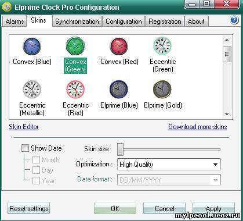Enable the Show Date checkbox
This screenshot has height=221, width=243.
click(25, 148)
